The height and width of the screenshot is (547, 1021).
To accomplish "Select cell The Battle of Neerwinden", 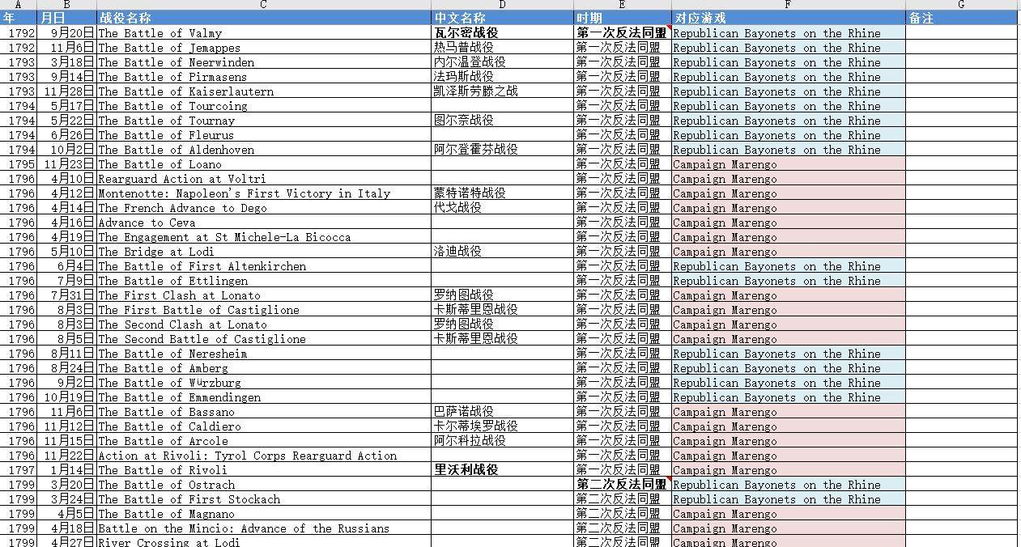I will (263, 62).
